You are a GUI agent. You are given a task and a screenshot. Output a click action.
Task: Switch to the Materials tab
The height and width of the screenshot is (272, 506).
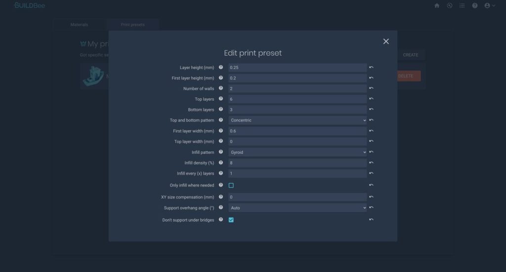[79, 25]
